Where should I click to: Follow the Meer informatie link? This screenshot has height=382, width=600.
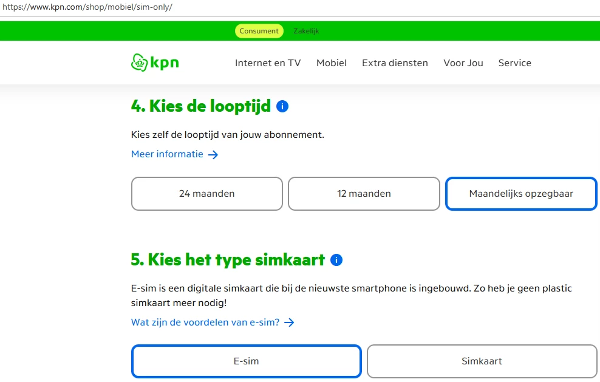tap(167, 154)
